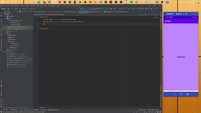Expand the drawable folder
201x113 pixels.
[8, 35]
